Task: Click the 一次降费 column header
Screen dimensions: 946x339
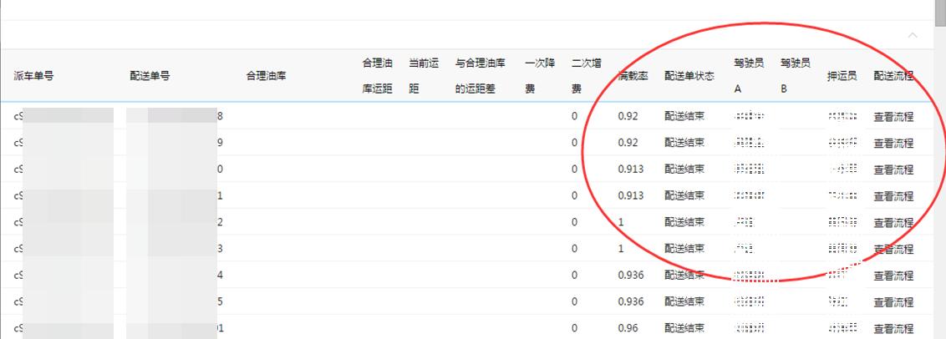Action: (540, 76)
